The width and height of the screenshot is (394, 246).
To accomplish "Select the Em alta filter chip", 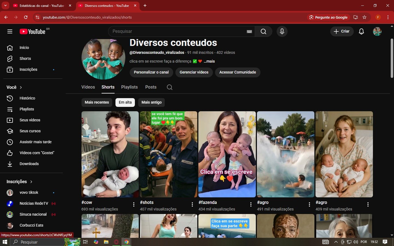I will point(125,102).
